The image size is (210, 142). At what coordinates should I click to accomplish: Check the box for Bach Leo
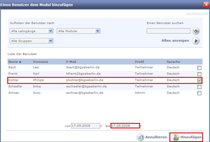(x=199, y=68)
